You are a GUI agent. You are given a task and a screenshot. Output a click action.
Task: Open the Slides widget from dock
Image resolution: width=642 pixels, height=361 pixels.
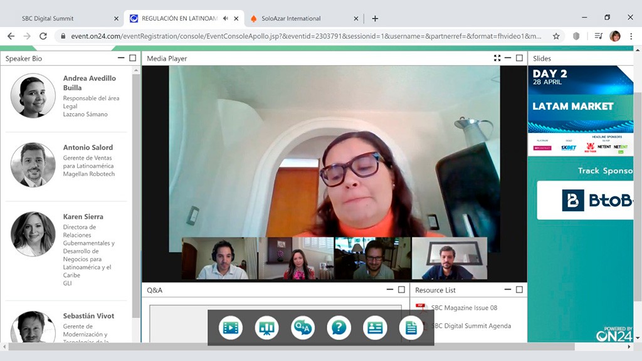(x=267, y=327)
